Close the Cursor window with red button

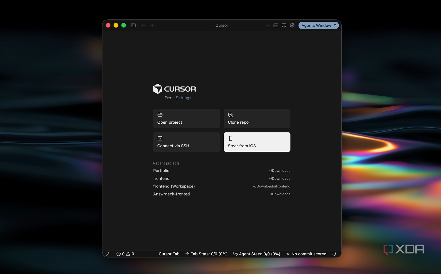tap(108, 25)
